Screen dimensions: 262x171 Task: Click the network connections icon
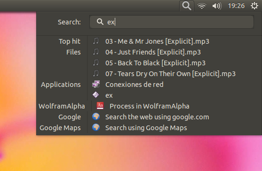point(96,84)
